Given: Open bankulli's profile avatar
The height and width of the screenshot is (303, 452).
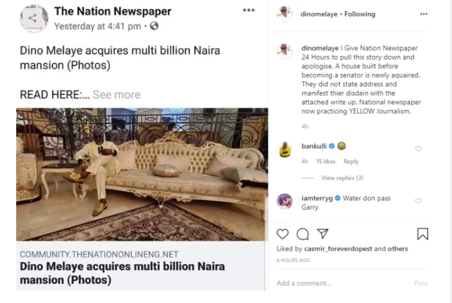Looking at the screenshot, I should pos(285,150).
